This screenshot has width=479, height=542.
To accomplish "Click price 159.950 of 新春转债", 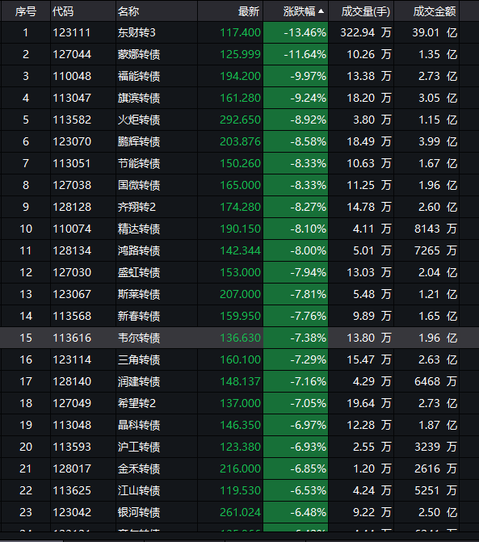I will 240,316.
